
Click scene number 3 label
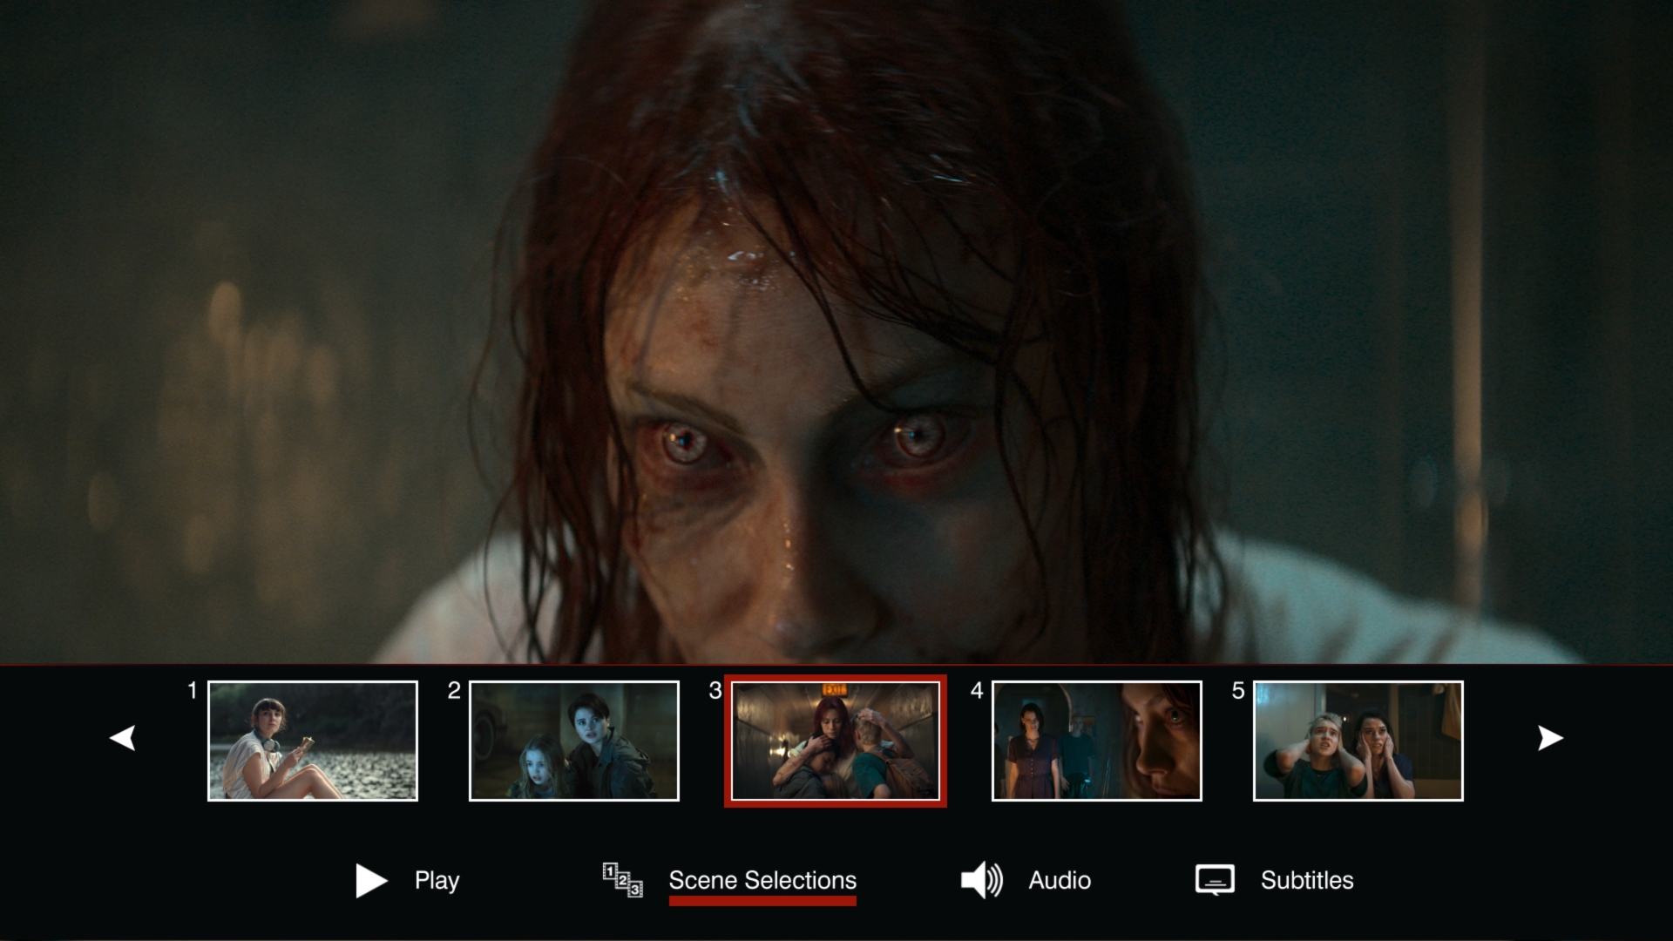[715, 691]
